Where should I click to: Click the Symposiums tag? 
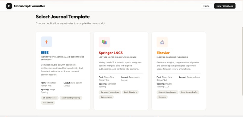[106, 97]
